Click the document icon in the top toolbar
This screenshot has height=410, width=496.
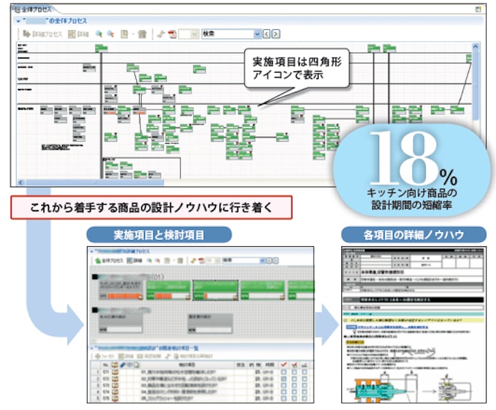tap(124, 33)
